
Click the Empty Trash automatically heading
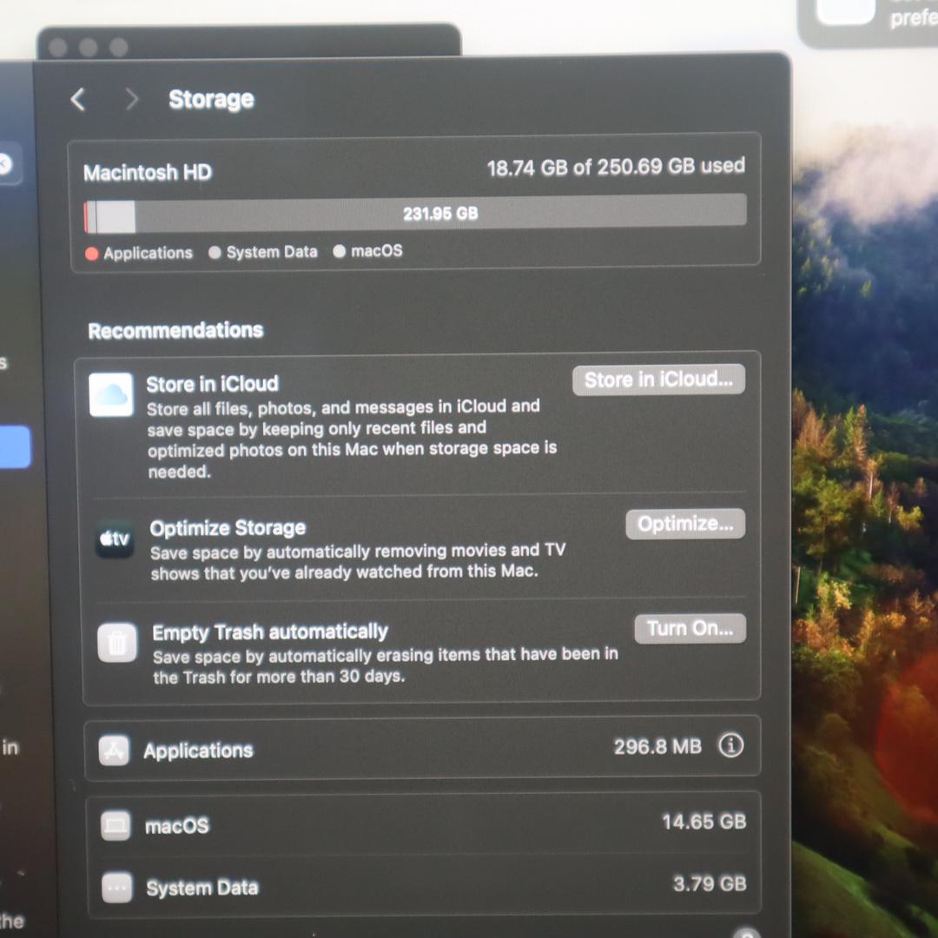270,631
